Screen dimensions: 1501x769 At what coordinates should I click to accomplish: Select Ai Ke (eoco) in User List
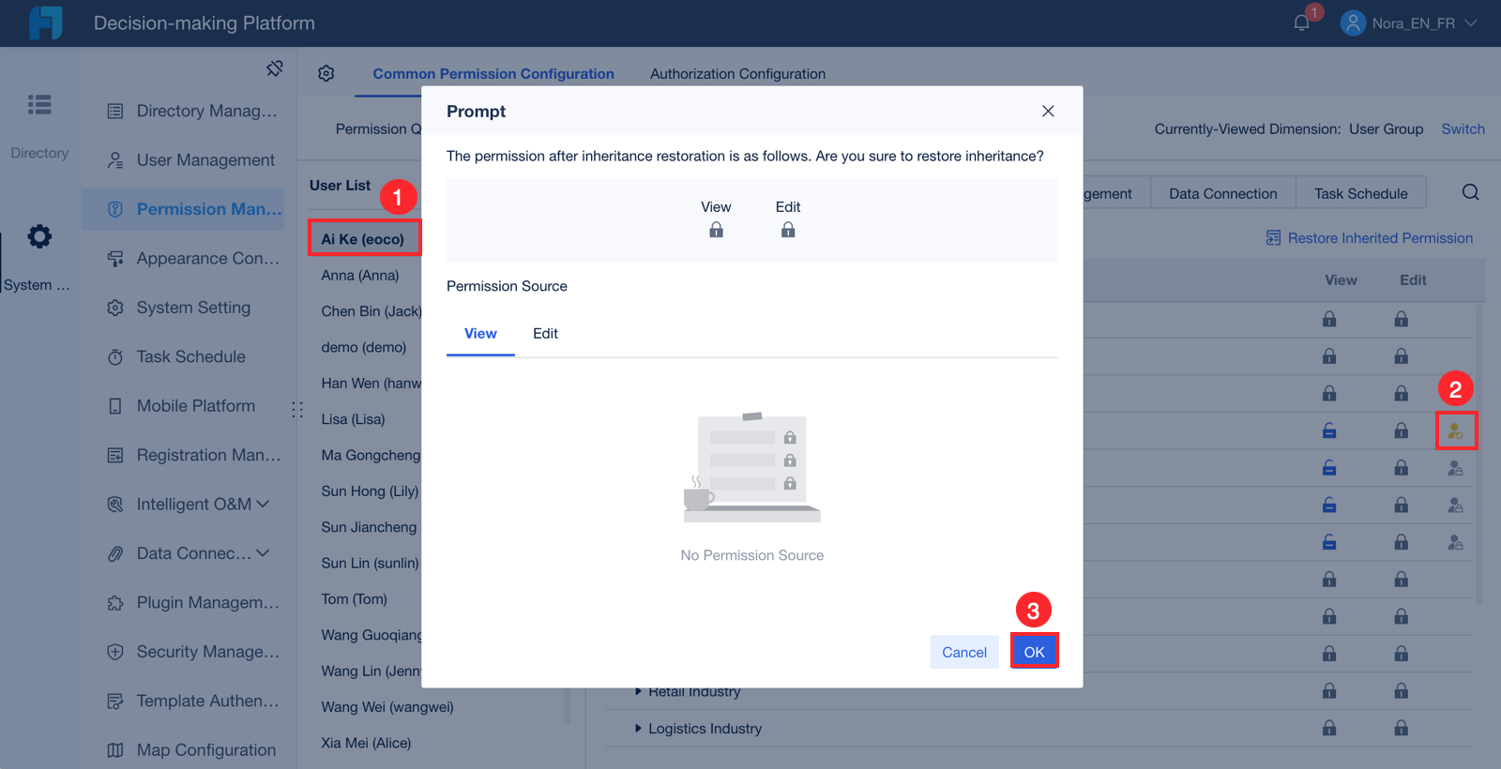[x=364, y=239]
